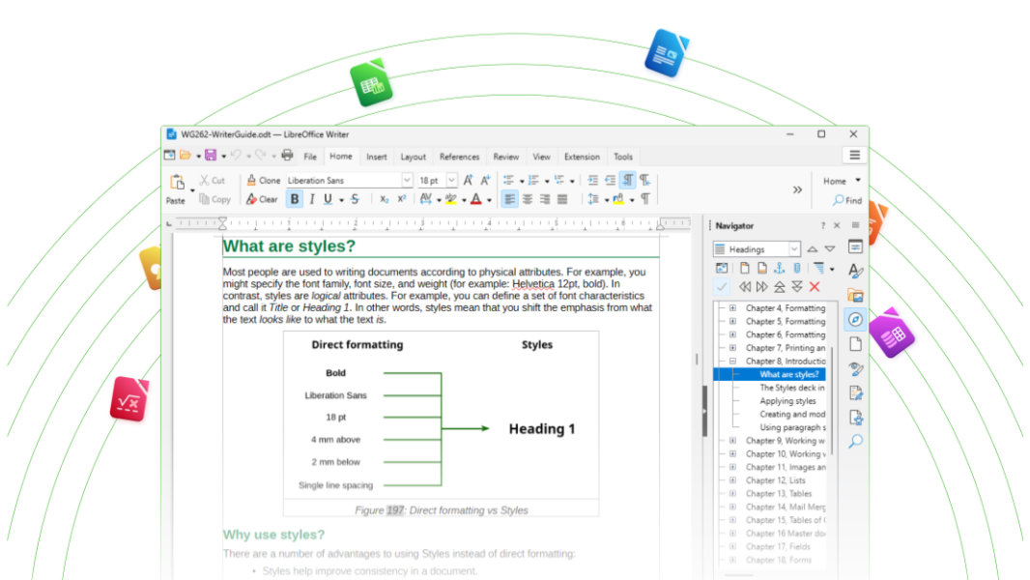Click the Clear formatting button
This screenshot has width=1030, height=580.
(x=262, y=199)
